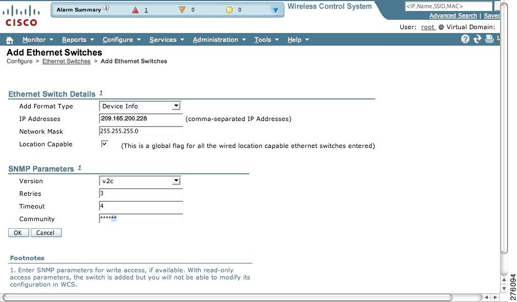Viewport: 517px width, 302px height.
Task: Print this page using the printer icon
Action: coord(490,39)
